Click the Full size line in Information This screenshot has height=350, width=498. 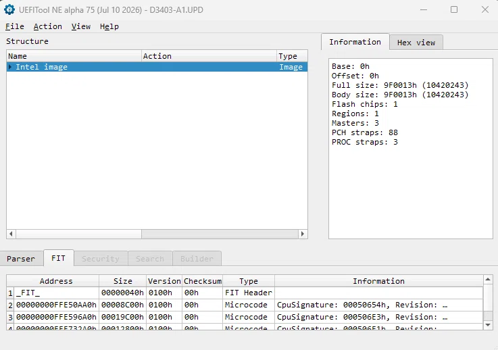400,85
